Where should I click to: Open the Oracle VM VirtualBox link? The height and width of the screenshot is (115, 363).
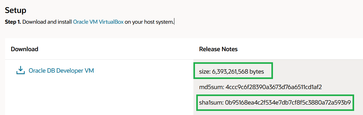[98, 22]
